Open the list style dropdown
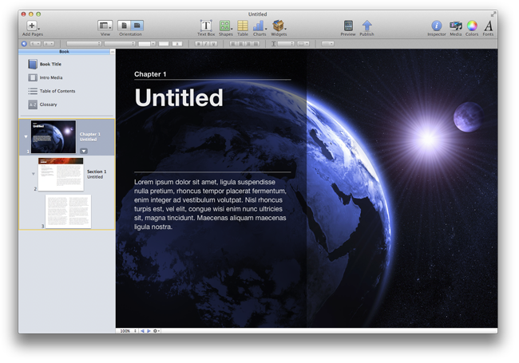Image resolution: width=519 pixels, height=363 pixels. click(x=327, y=44)
